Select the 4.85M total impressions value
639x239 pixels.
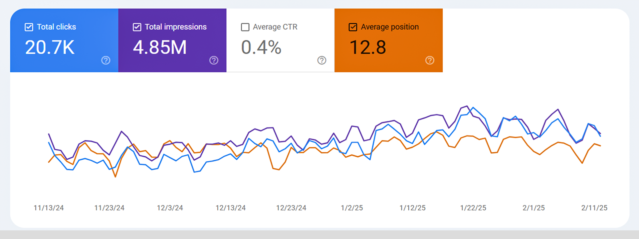coord(160,47)
